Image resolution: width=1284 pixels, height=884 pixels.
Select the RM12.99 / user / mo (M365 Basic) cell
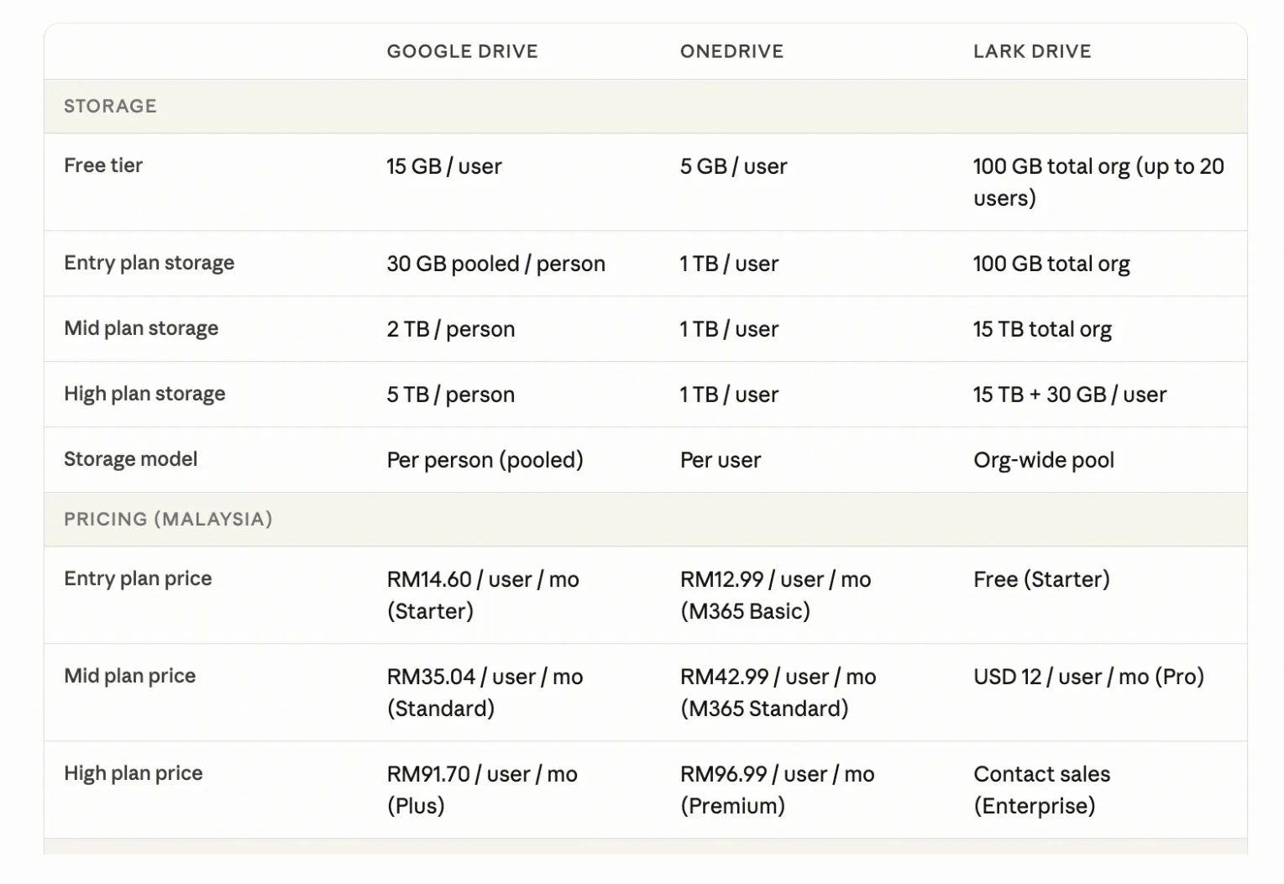coord(775,595)
